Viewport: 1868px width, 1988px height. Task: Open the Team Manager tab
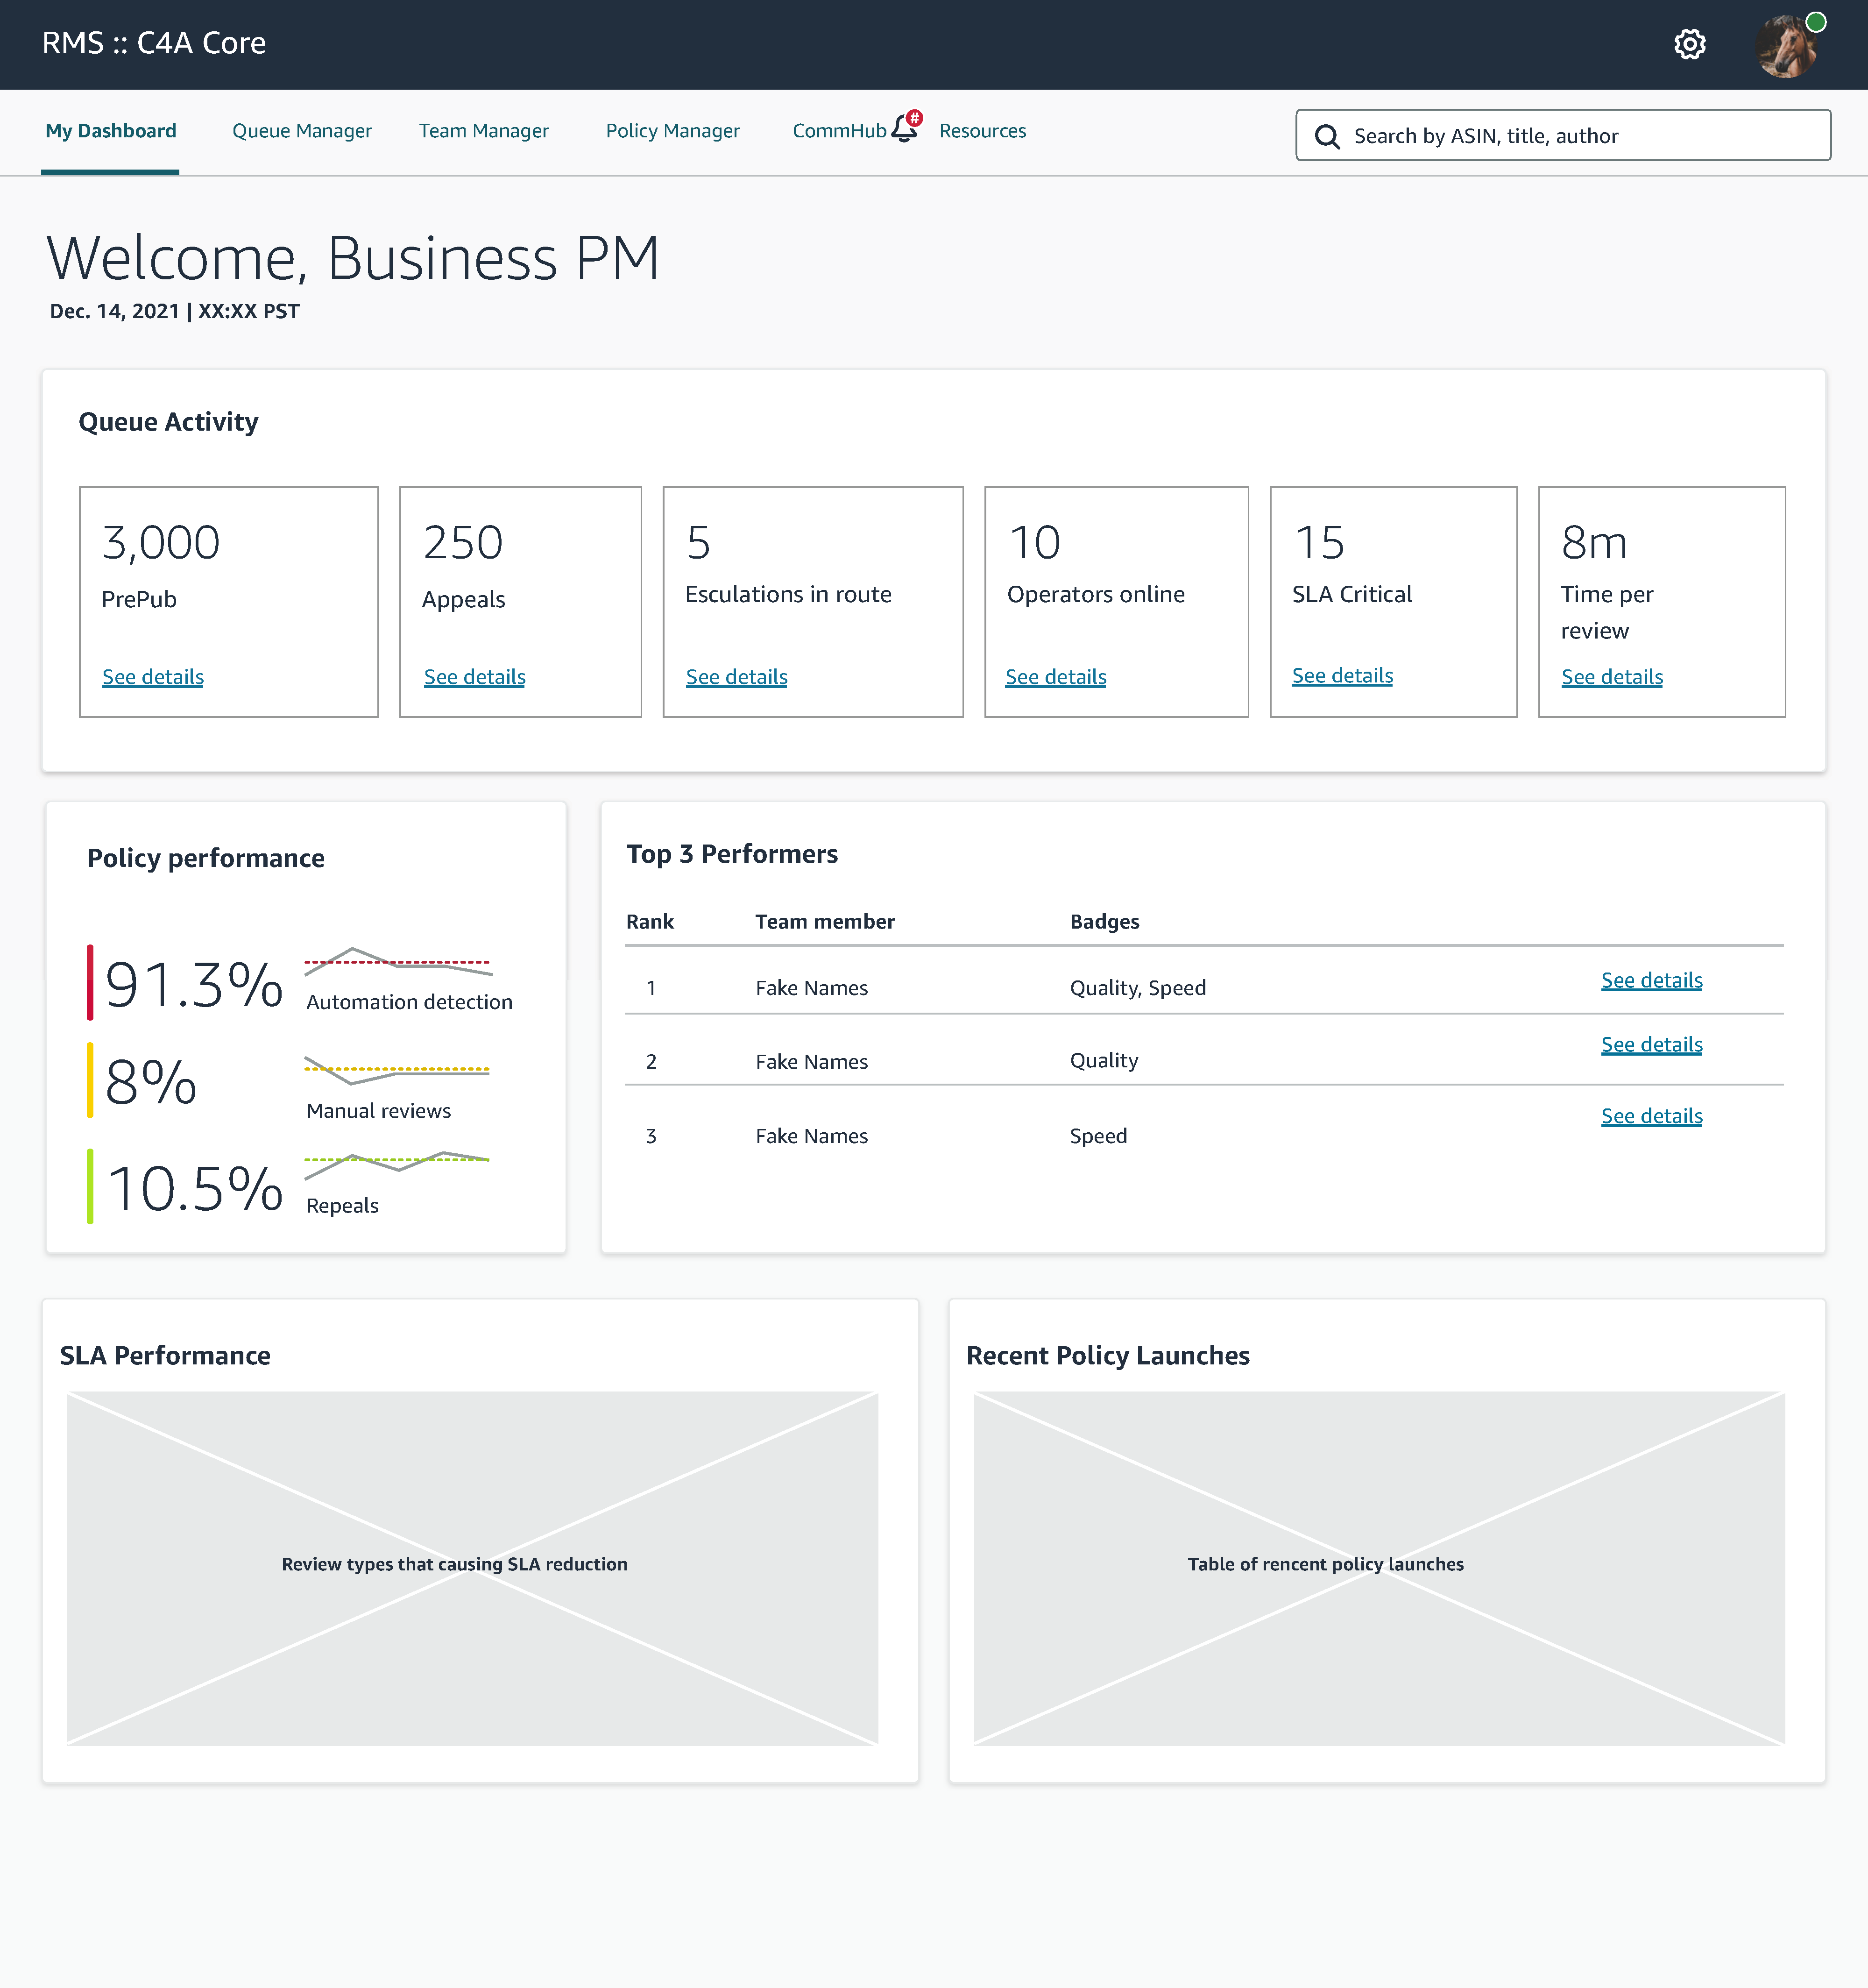(x=483, y=131)
